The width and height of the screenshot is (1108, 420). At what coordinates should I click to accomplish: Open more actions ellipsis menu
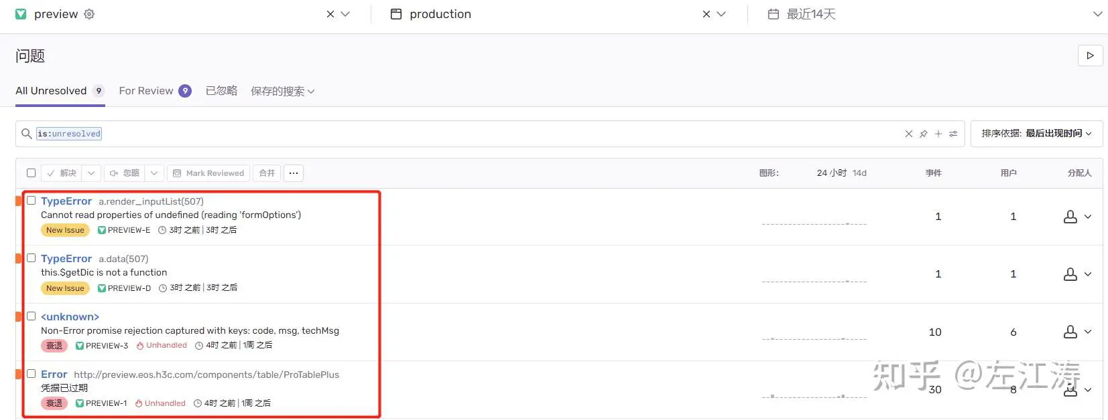pyautogui.click(x=294, y=173)
